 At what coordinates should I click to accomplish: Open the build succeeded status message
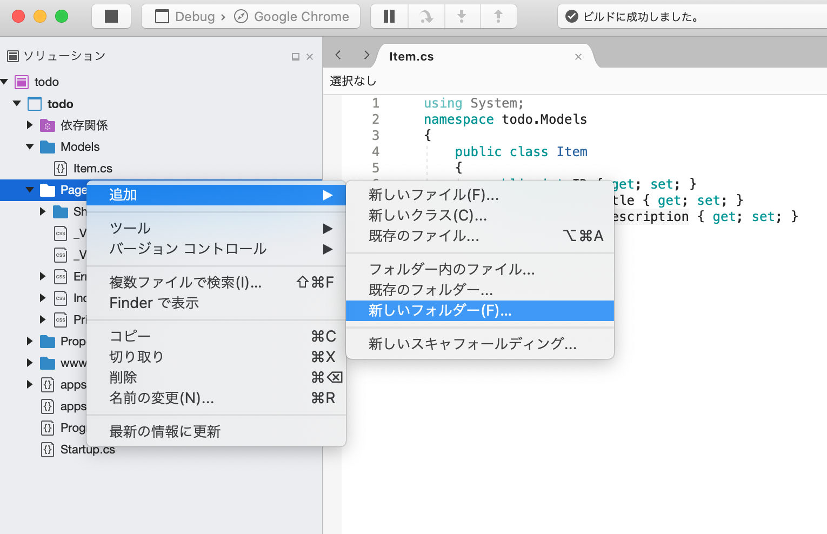pyautogui.click(x=642, y=17)
